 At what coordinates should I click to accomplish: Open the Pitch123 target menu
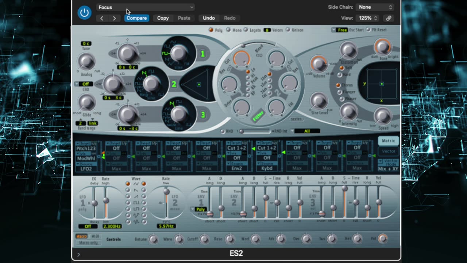coord(86,148)
